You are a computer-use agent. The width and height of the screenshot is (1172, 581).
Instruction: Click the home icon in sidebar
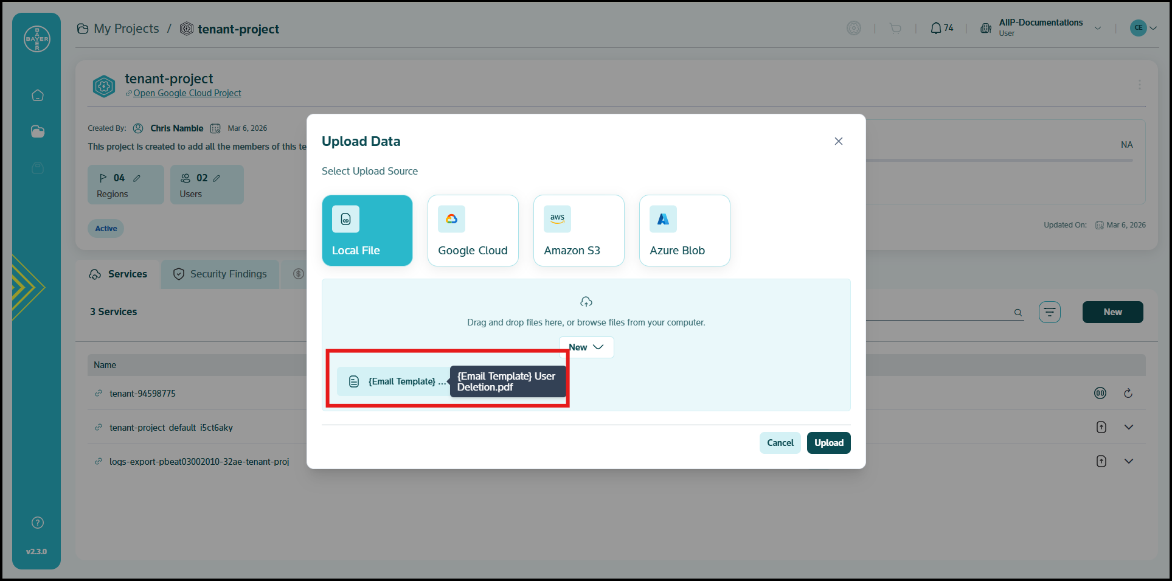[38, 96]
